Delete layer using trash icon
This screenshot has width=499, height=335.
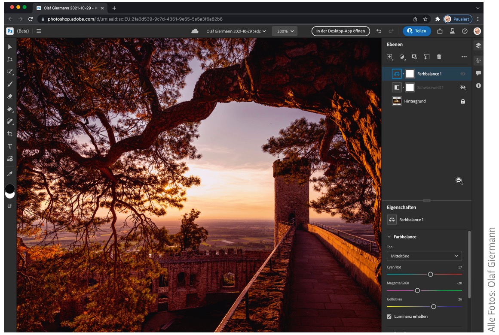[439, 57]
